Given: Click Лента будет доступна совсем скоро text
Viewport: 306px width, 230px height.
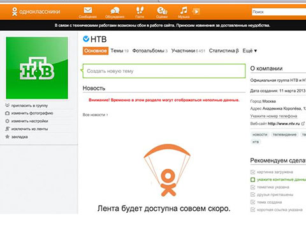Looking at the screenshot, I should pyautogui.click(x=164, y=208).
